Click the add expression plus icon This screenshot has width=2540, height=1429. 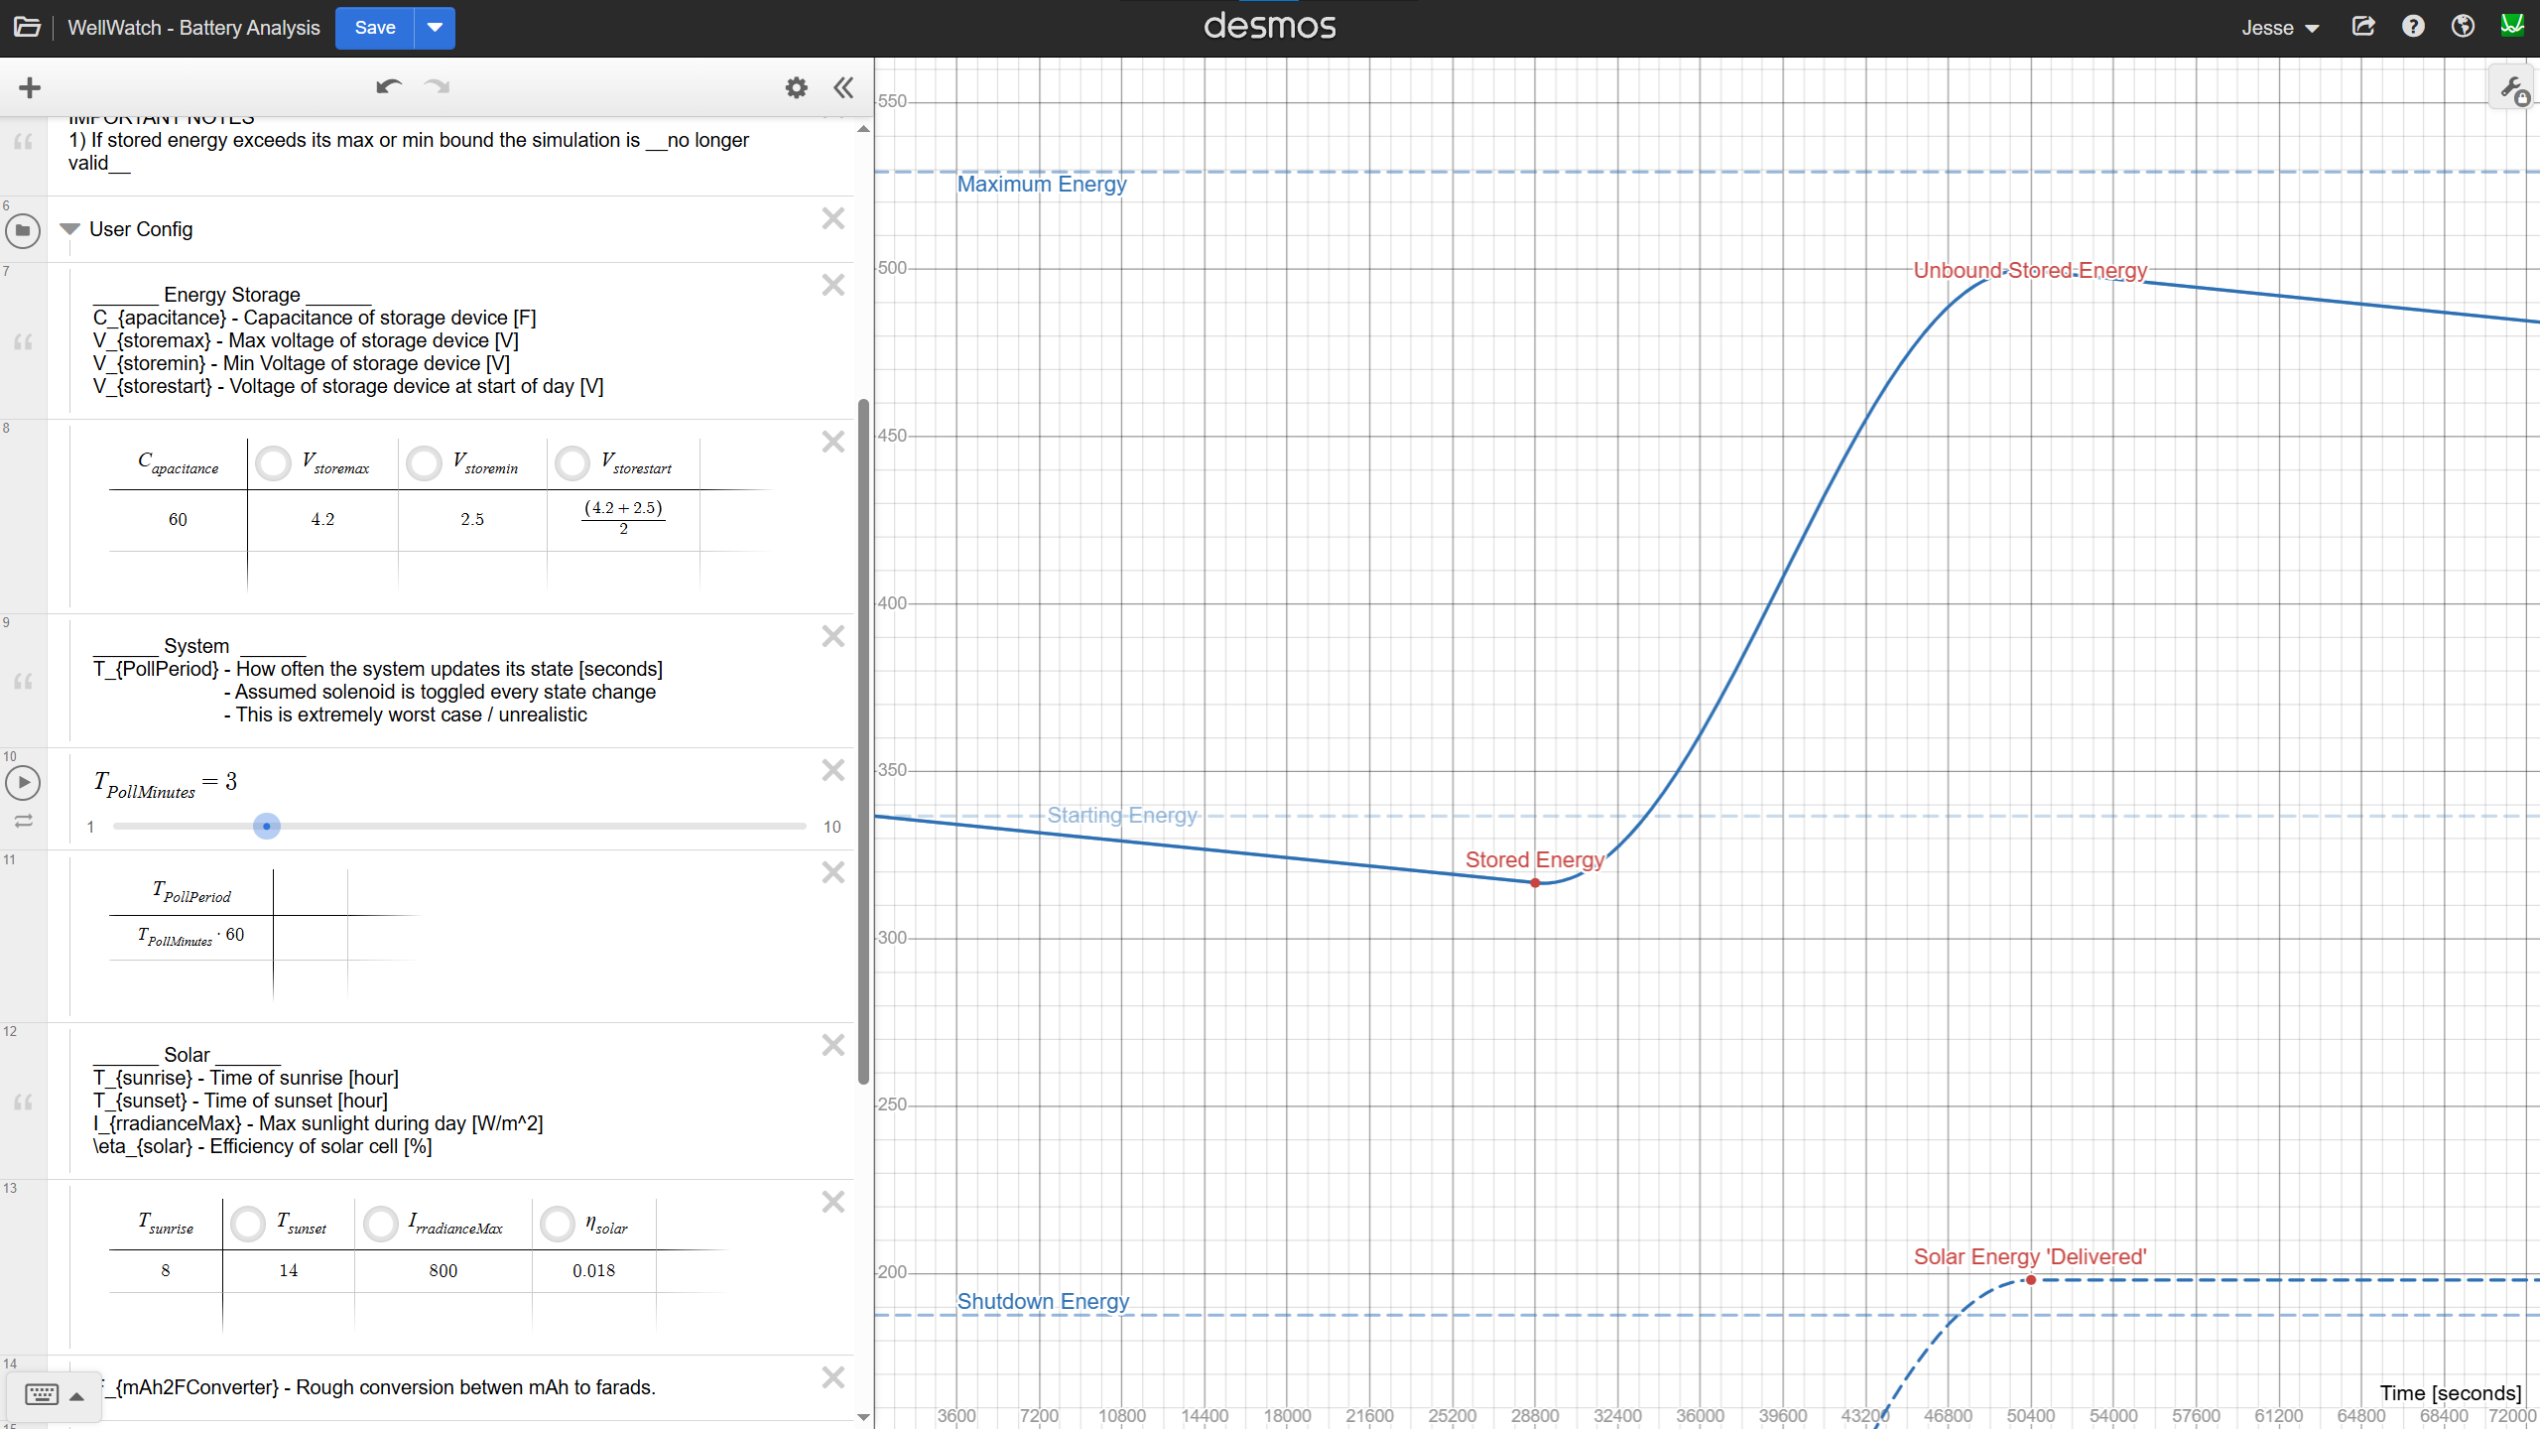[30, 88]
